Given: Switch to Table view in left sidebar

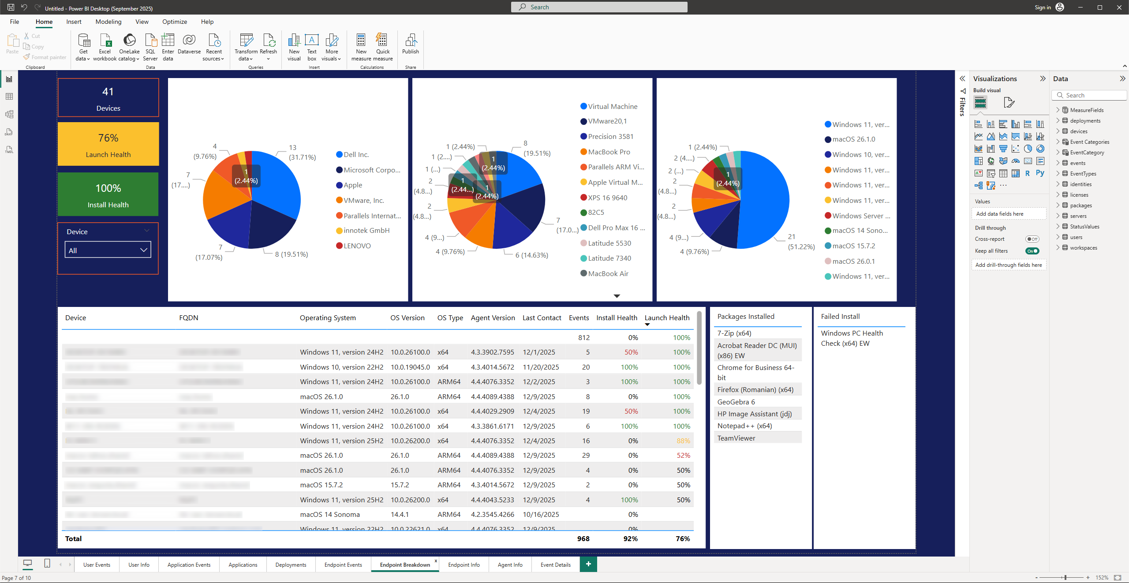Looking at the screenshot, I should point(9,97).
